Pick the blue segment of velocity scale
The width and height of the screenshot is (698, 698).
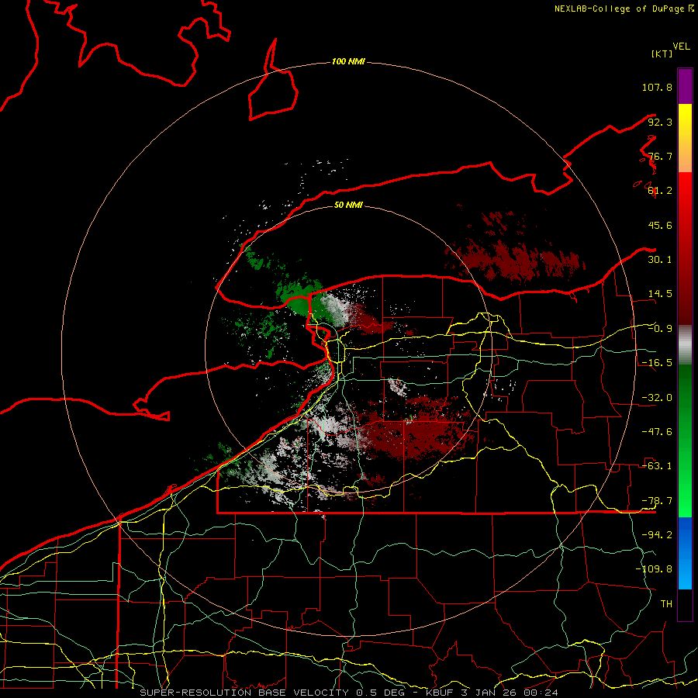click(x=685, y=553)
